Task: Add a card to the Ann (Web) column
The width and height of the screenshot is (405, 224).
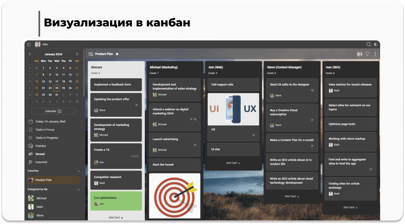Action: coord(233,163)
